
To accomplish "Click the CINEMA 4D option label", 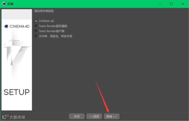I will pos(46,21).
